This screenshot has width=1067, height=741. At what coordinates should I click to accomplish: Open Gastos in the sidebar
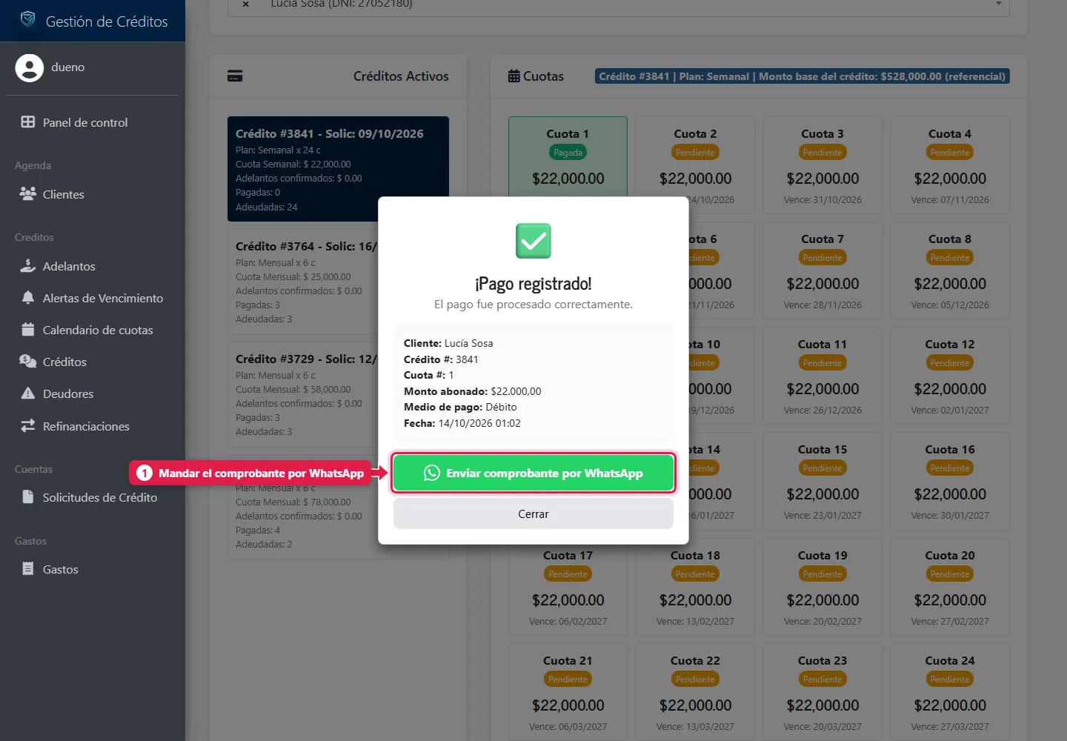(93, 569)
